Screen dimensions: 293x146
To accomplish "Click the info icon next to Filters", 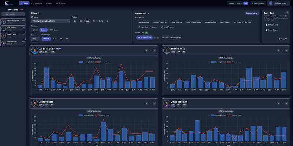I will (38, 13).
